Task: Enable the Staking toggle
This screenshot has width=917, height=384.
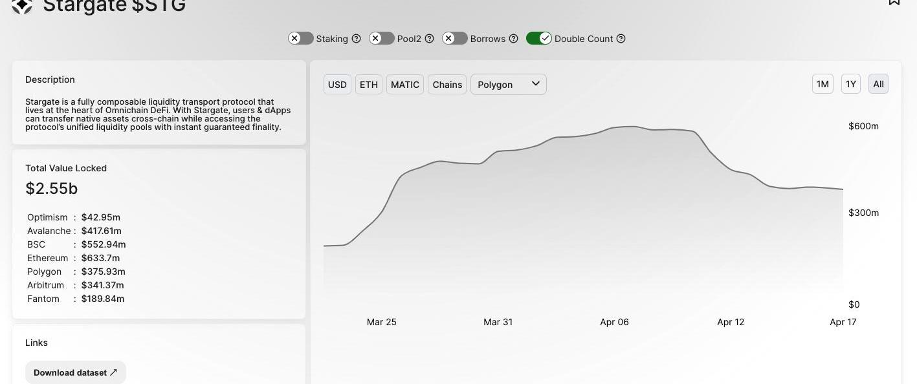Action: 301,39
